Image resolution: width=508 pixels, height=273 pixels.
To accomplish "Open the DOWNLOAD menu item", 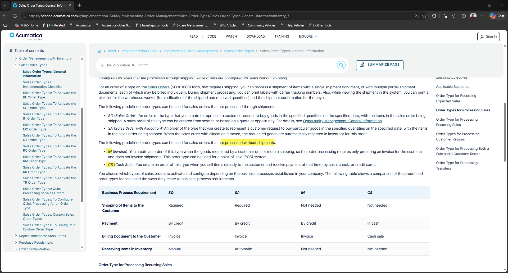I will click(256, 37).
